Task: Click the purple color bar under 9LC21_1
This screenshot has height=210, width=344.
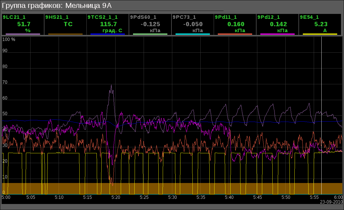Action: (x=23, y=34)
